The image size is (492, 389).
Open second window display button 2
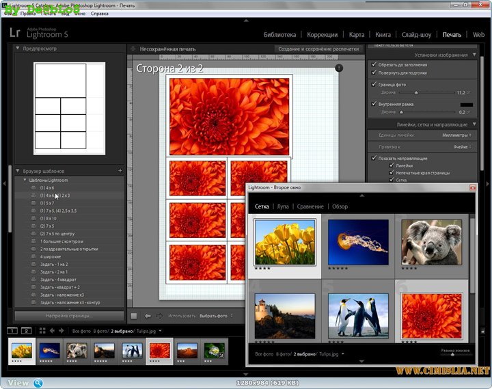(x=27, y=331)
